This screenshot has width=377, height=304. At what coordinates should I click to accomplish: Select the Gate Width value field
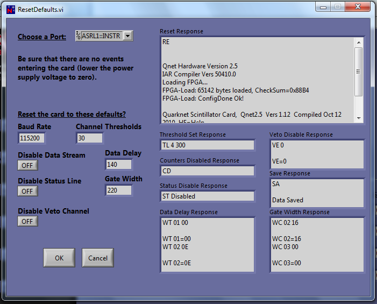(119, 190)
